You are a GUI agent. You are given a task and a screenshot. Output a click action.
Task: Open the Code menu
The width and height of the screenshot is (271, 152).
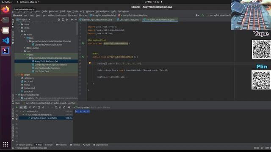tap(44, 11)
